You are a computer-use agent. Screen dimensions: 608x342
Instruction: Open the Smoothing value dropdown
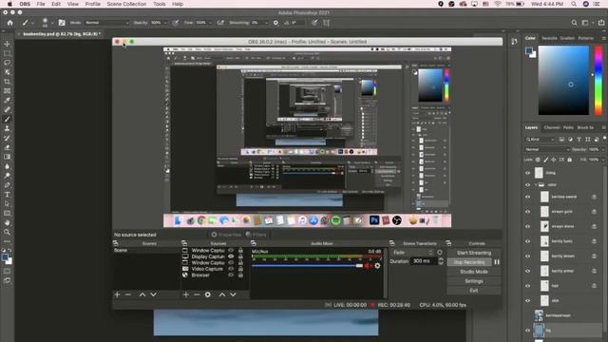[x=266, y=23]
